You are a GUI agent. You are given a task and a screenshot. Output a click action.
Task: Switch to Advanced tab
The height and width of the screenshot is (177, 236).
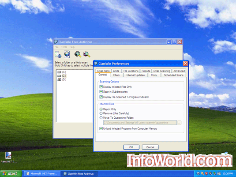[179, 71]
